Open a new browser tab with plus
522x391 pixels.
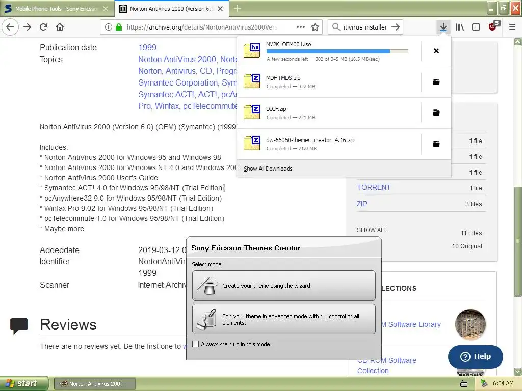click(x=238, y=8)
